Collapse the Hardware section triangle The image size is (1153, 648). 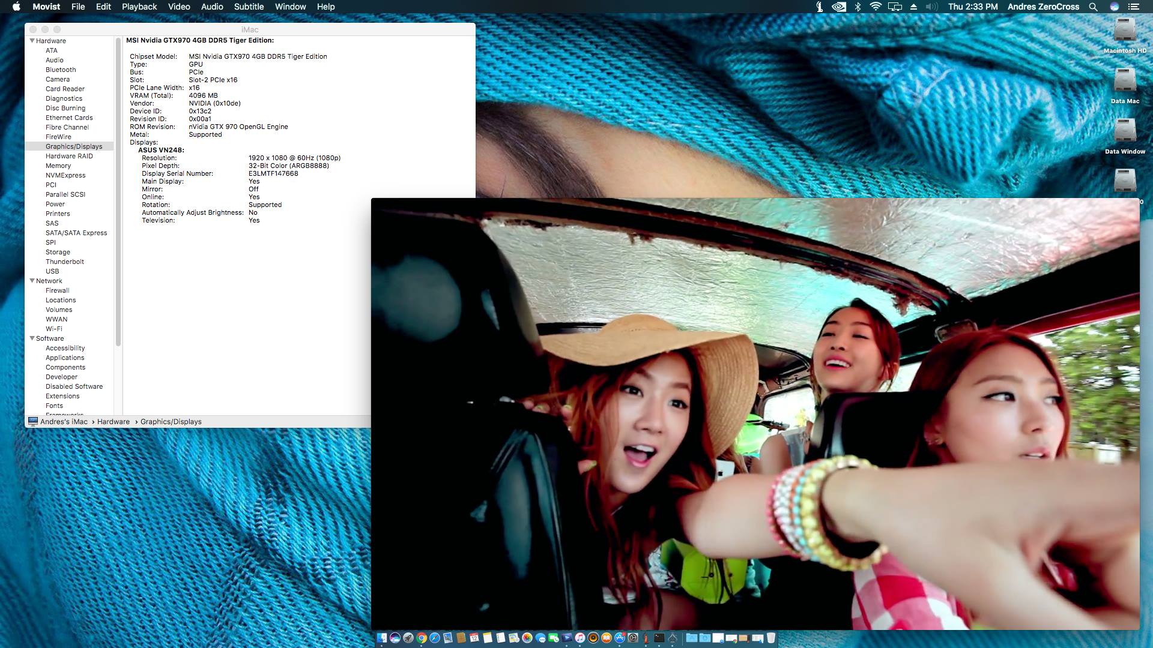click(x=32, y=41)
